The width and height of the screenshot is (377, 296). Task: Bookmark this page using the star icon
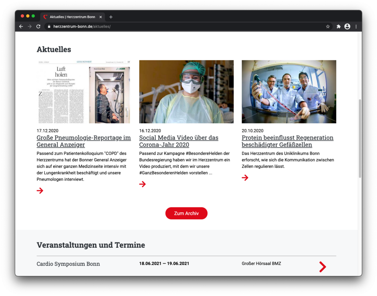(328, 26)
